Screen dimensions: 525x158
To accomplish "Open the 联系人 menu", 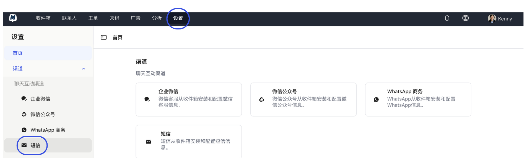I will (69, 18).
